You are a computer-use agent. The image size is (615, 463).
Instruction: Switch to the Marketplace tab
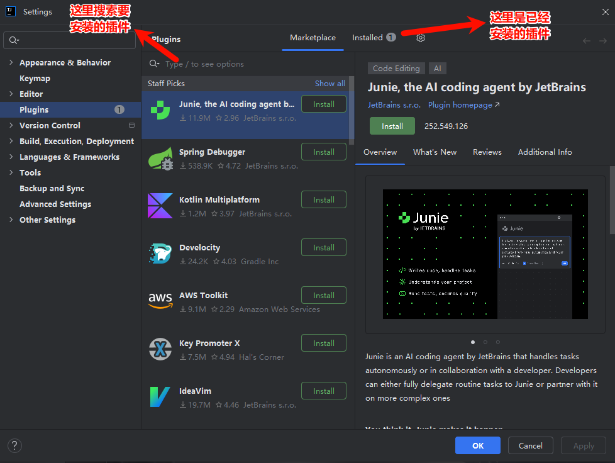(x=313, y=38)
